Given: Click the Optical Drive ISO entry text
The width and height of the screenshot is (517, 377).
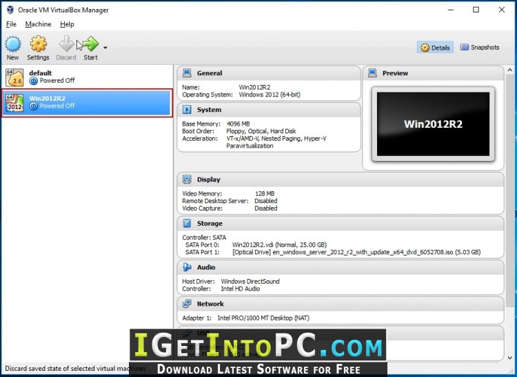Looking at the screenshot, I should (356, 252).
